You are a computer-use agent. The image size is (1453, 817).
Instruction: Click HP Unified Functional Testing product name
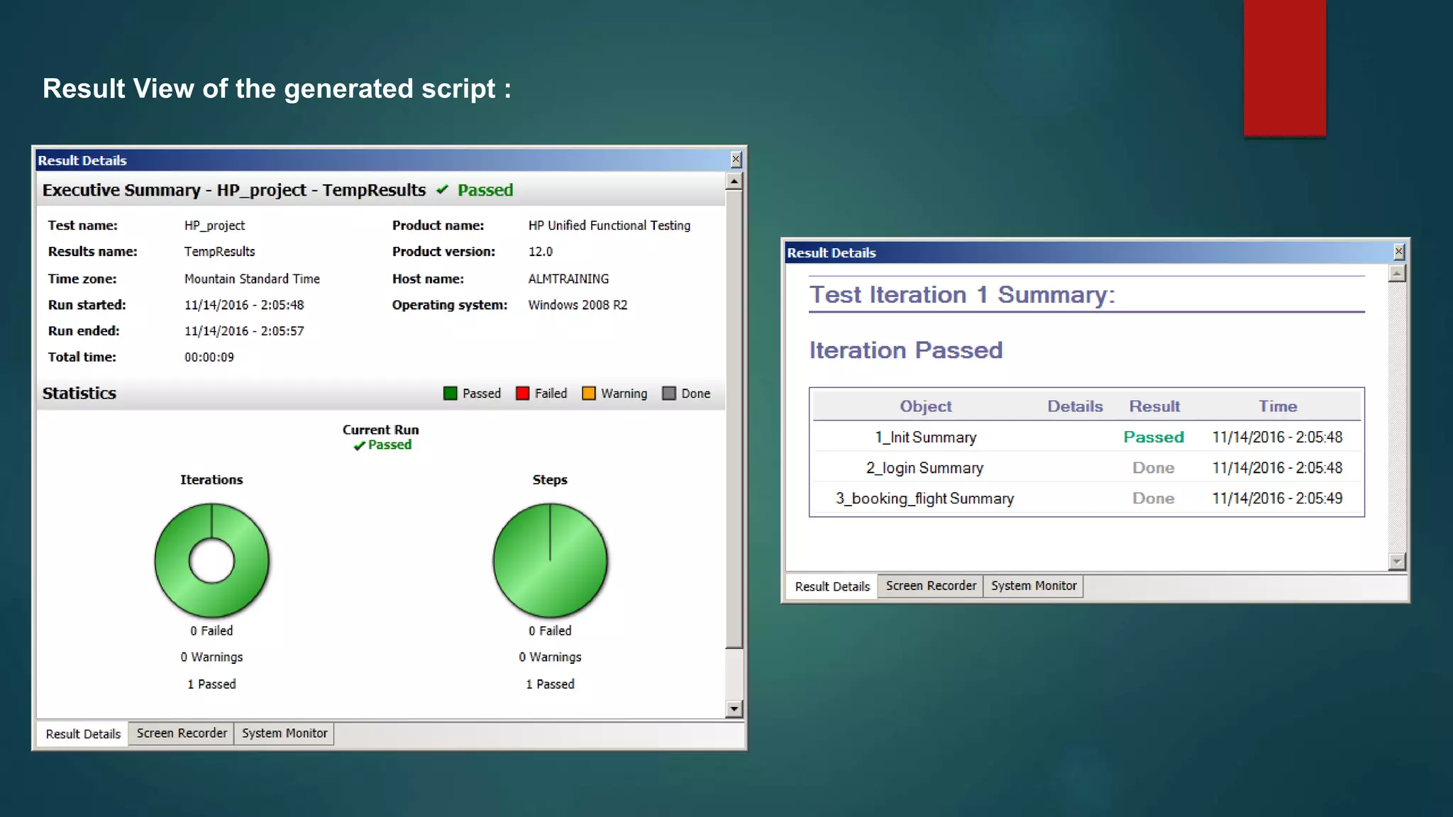click(x=609, y=226)
